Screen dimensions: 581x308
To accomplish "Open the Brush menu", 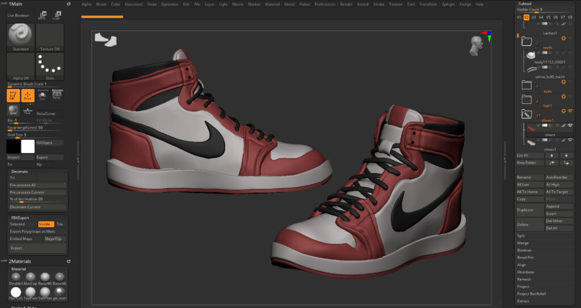I will point(101,5).
